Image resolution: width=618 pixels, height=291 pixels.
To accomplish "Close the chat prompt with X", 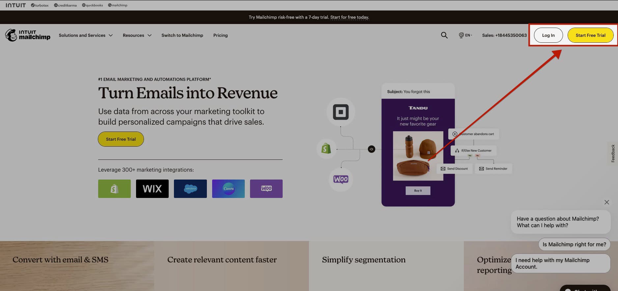I will [x=606, y=202].
